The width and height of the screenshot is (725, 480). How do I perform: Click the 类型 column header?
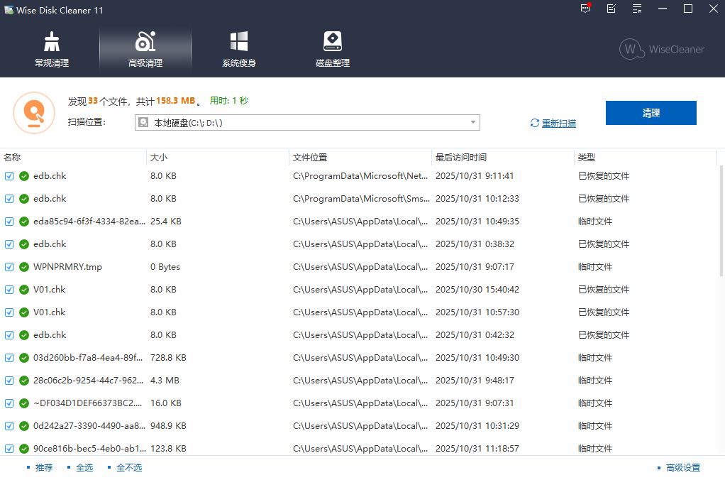pyautogui.click(x=587, y=158)
